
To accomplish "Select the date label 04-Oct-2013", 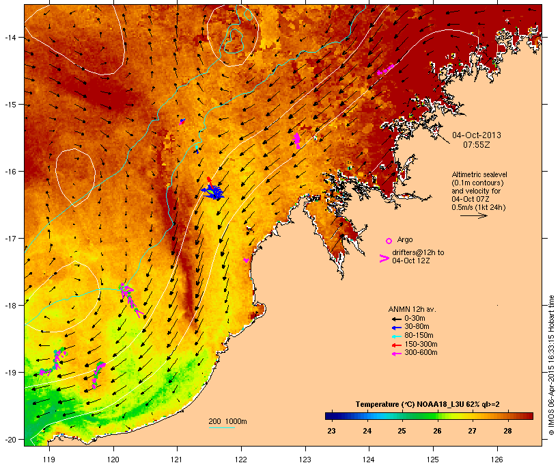I will tap(477, 135).
